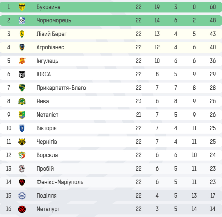Open the Вікторія team name link
Viewport: 222px width, 217px height.
46,128
